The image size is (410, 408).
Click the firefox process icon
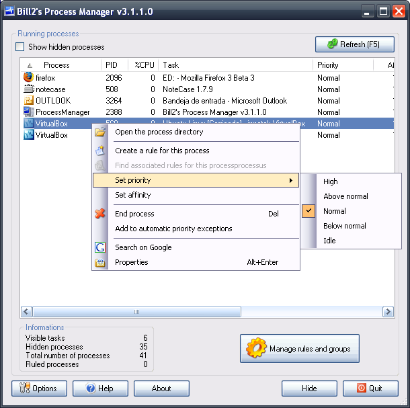28,77
